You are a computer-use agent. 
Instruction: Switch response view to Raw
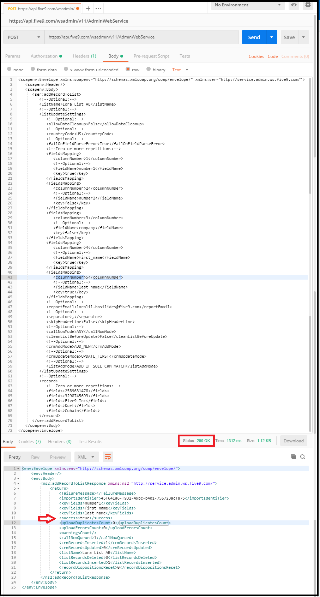coord(35,457)
